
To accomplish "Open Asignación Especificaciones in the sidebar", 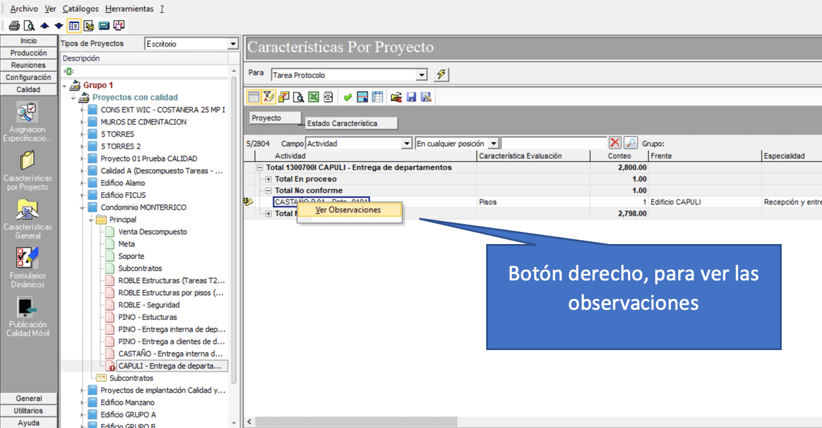I will (28, 121).
